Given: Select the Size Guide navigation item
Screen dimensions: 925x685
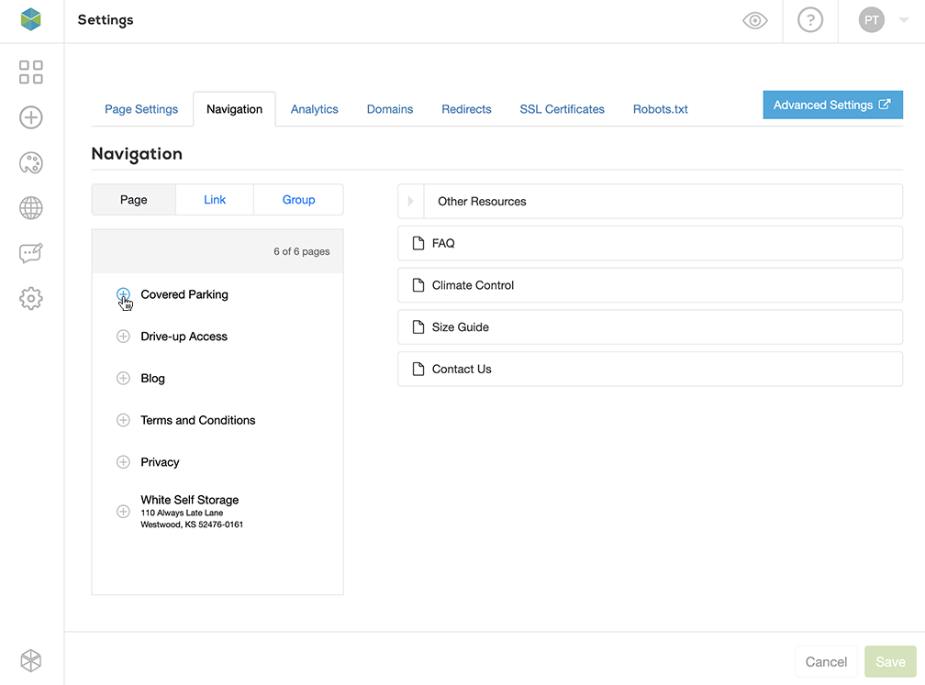Looking at the screenshot, I should (x=650, y=327).
